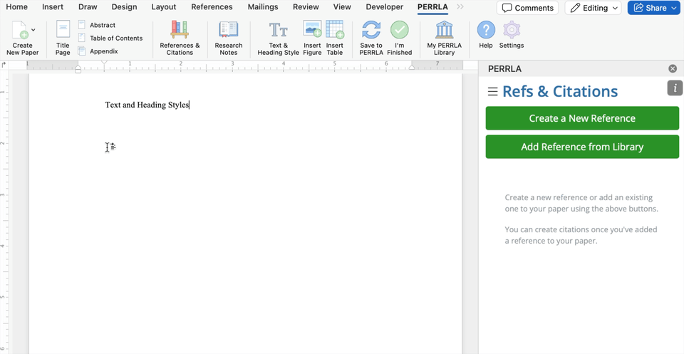
Task: Open the hamburger menu in PERRLA panel
Action: point(492,92)
